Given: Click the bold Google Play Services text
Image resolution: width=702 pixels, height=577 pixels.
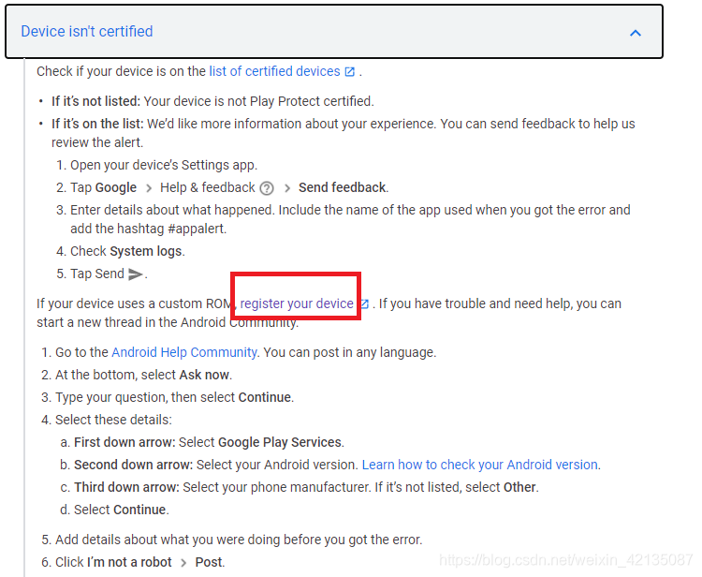Looking at the screenshot, I should click(280, 443).
